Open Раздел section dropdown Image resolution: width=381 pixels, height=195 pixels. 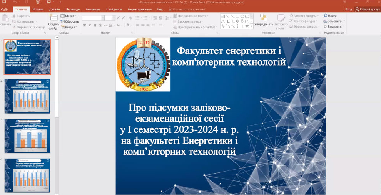(69, 27)
